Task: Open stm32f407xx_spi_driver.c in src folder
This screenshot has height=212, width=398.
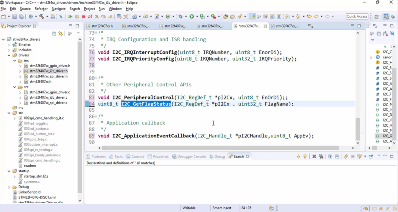Action: click(x=49, y=102)
